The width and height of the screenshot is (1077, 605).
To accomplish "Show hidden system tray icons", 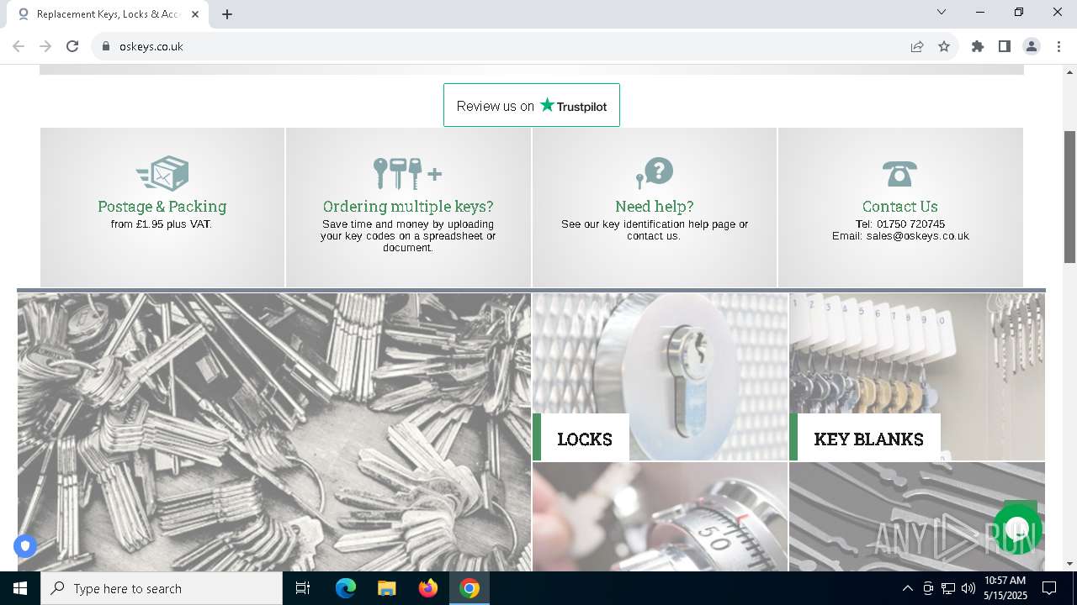I will pyautogui.click(x=907, y=588).
